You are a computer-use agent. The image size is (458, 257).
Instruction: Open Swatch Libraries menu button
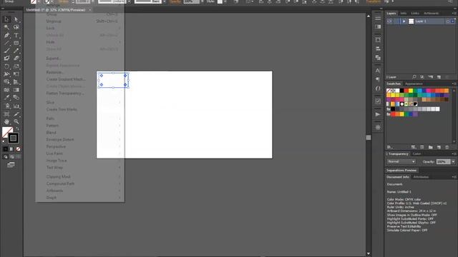389,147
